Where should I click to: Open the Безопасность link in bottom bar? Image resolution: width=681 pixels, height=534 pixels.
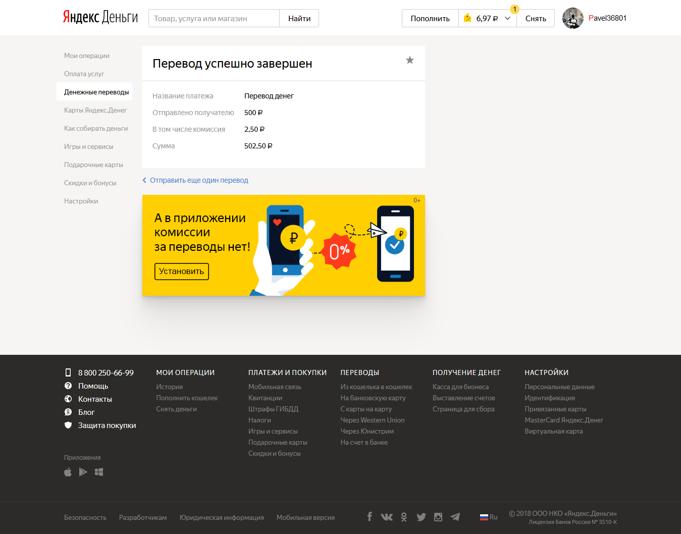click(x=85, y=517)
